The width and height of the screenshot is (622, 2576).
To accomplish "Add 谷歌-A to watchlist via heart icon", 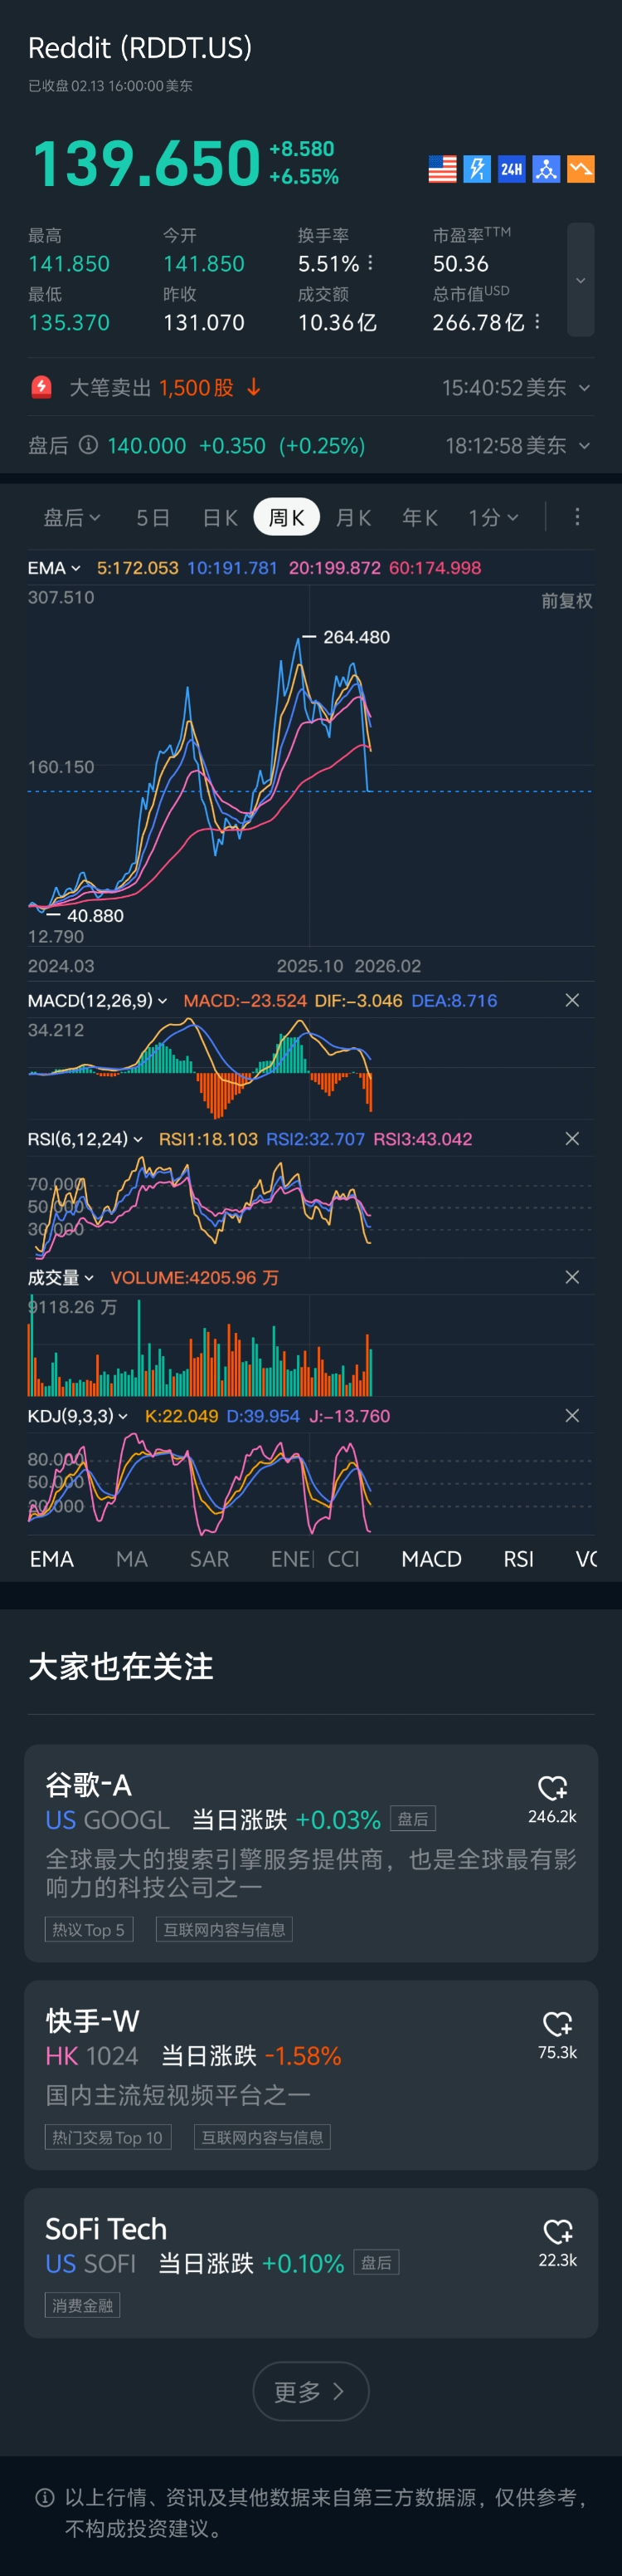I will click(x=552, y=1788).
